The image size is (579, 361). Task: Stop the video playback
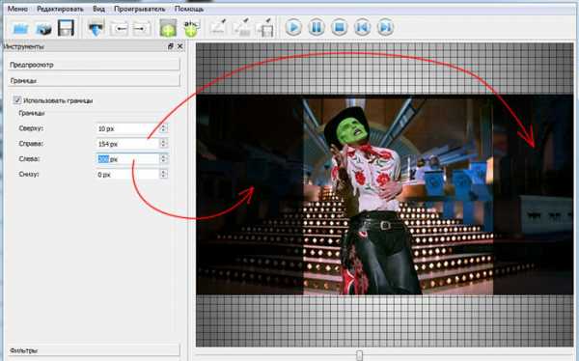pos(340,27)
